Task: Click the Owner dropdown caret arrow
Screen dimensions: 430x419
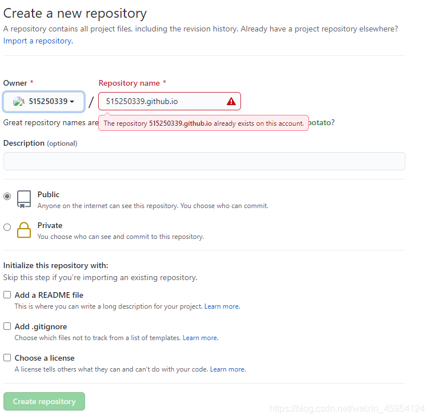Action: 73,102
